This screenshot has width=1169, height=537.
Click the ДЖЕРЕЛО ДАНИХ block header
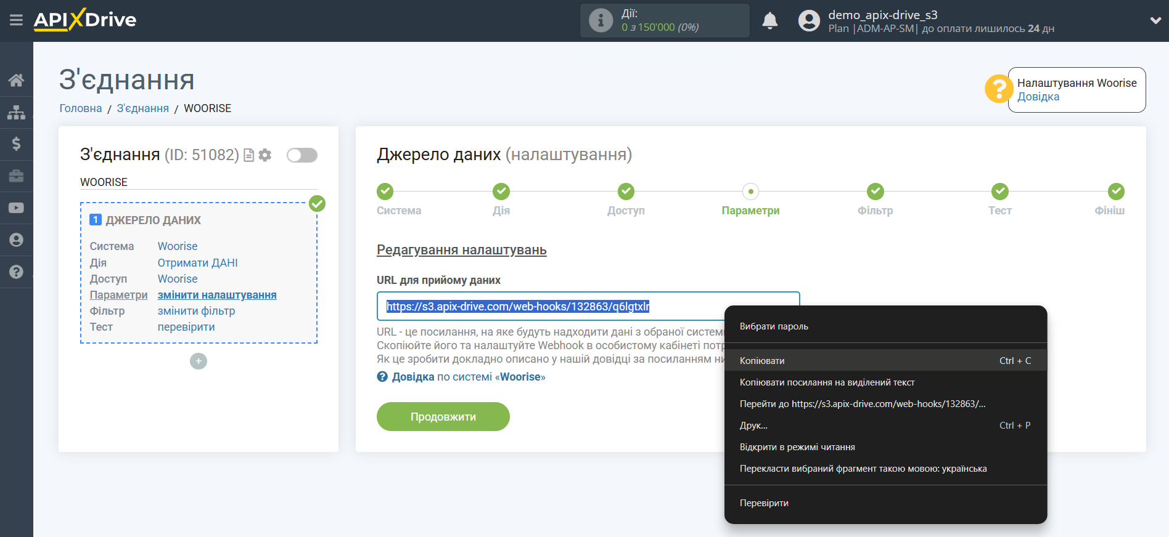[x=154, y=220]
